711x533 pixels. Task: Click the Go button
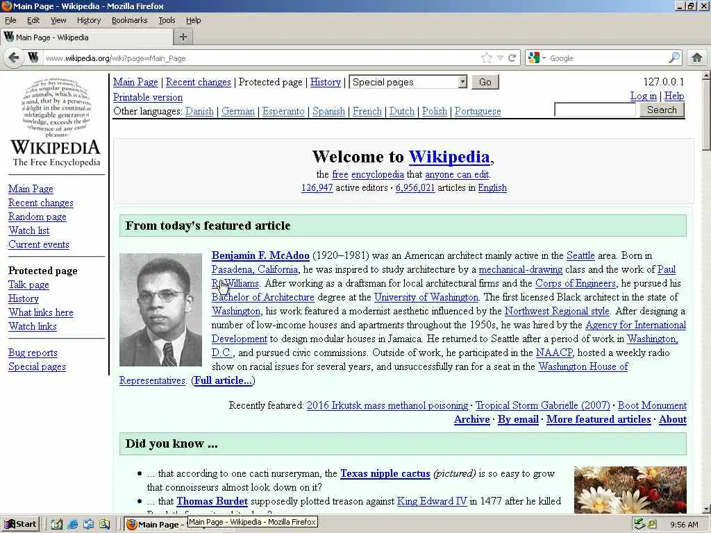485,82
